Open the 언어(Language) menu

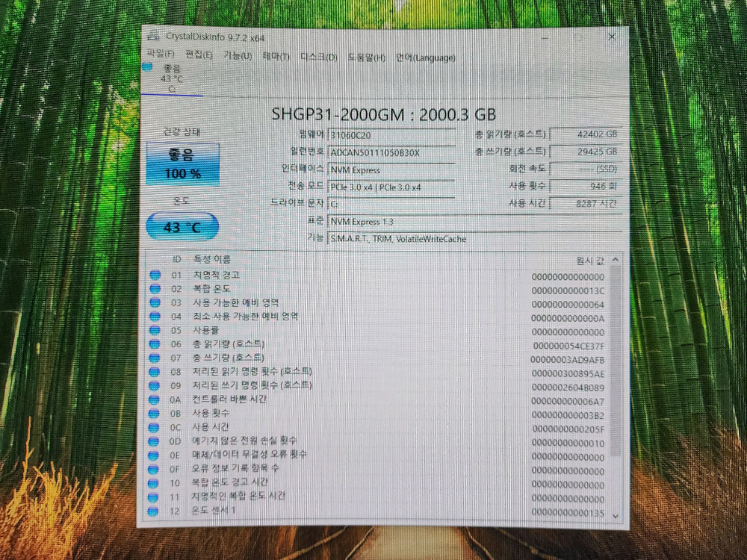pyautogui.click(x=426, y=58)
